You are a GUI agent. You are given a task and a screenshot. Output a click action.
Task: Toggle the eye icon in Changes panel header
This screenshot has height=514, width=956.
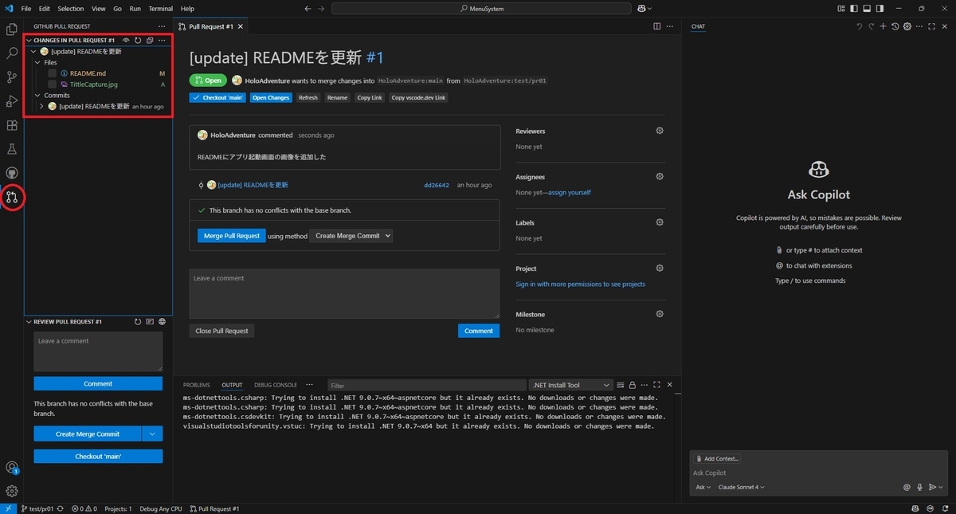tap(125, 40)
